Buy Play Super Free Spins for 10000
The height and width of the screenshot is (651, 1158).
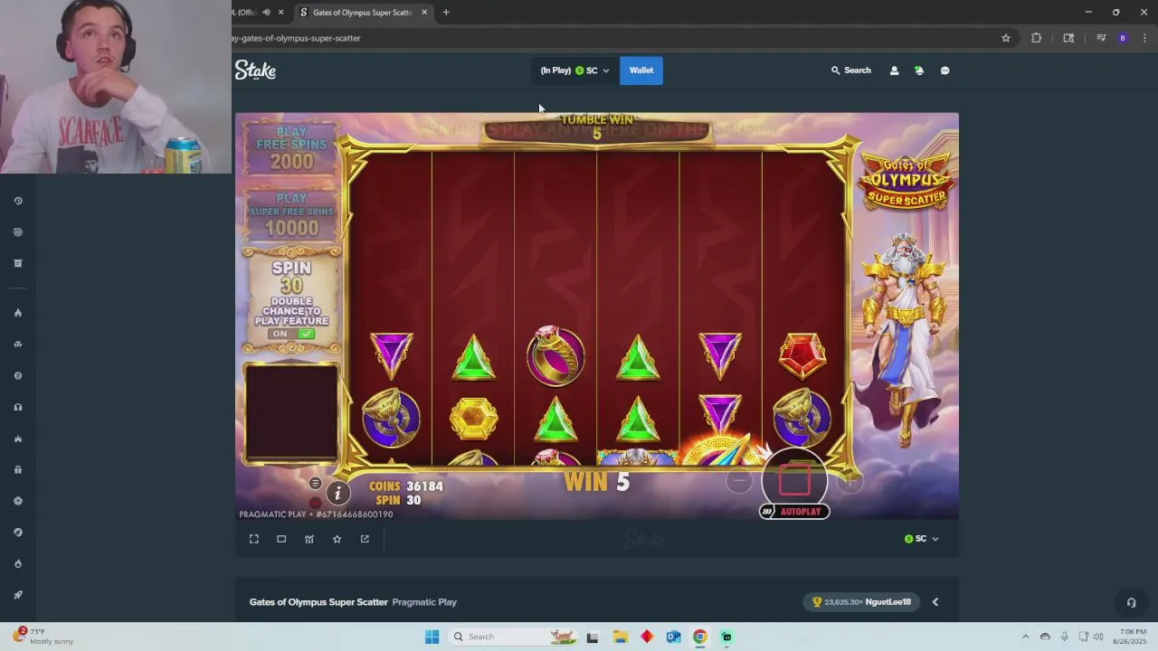pyautogui.click(x=291, y=213)
